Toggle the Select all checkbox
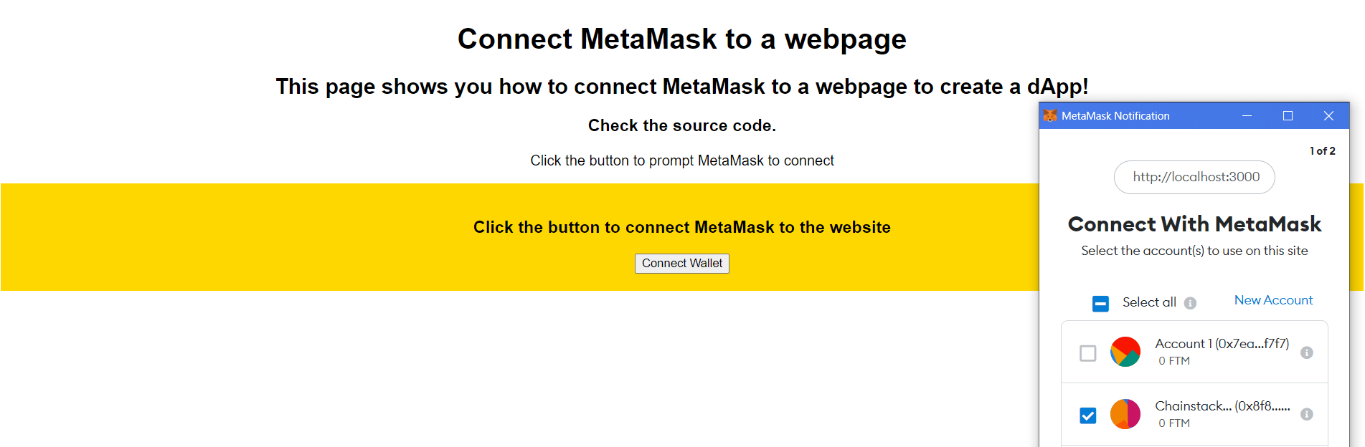1365x447 pixels. coord(1100,304)
